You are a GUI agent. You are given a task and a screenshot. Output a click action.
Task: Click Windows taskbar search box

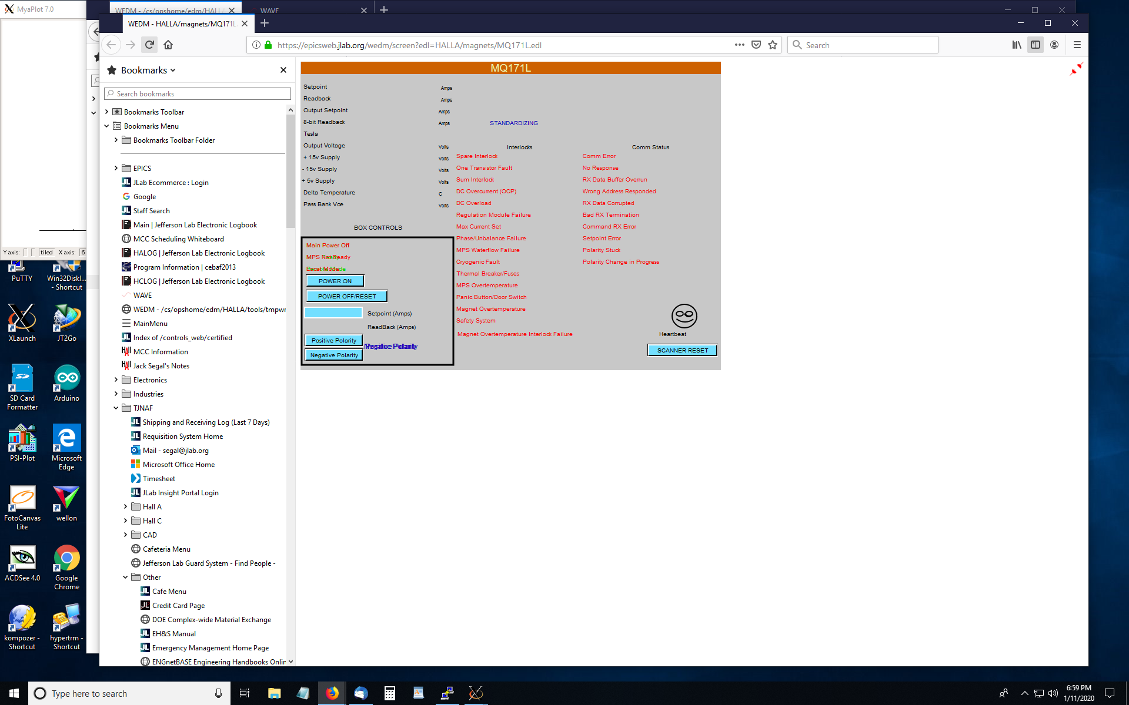point(129,693)
